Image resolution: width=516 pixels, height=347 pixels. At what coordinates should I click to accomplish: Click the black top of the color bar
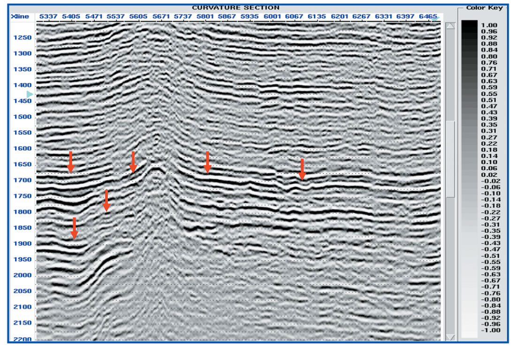tap(469, 26)
